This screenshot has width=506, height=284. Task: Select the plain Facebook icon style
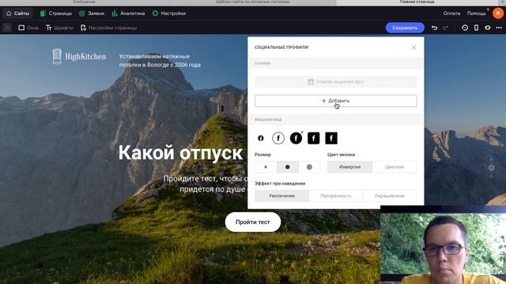261,138
